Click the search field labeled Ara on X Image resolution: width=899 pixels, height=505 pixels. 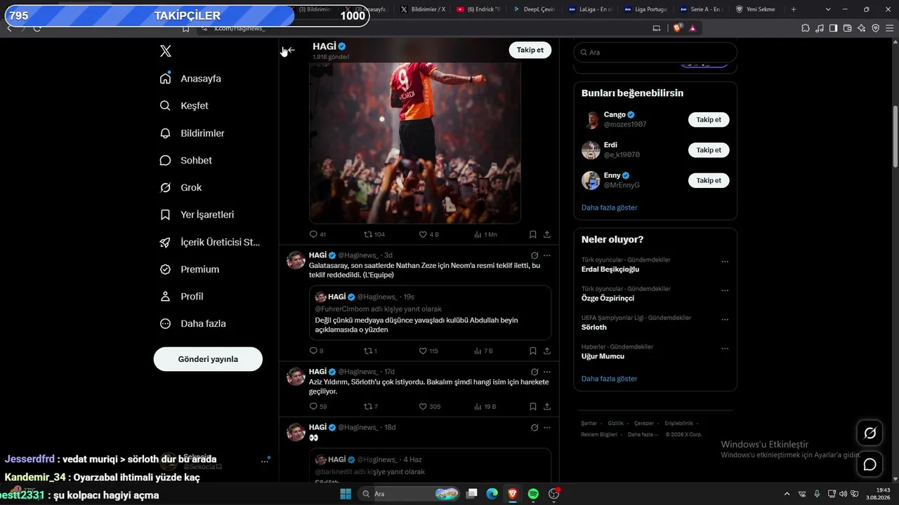click(x=655, y=53)
